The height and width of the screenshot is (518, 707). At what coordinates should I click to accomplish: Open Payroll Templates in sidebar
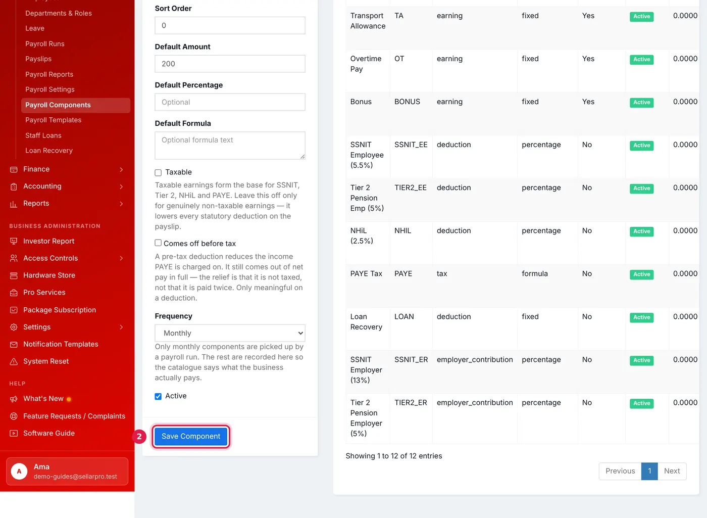(x=53, y=120)
